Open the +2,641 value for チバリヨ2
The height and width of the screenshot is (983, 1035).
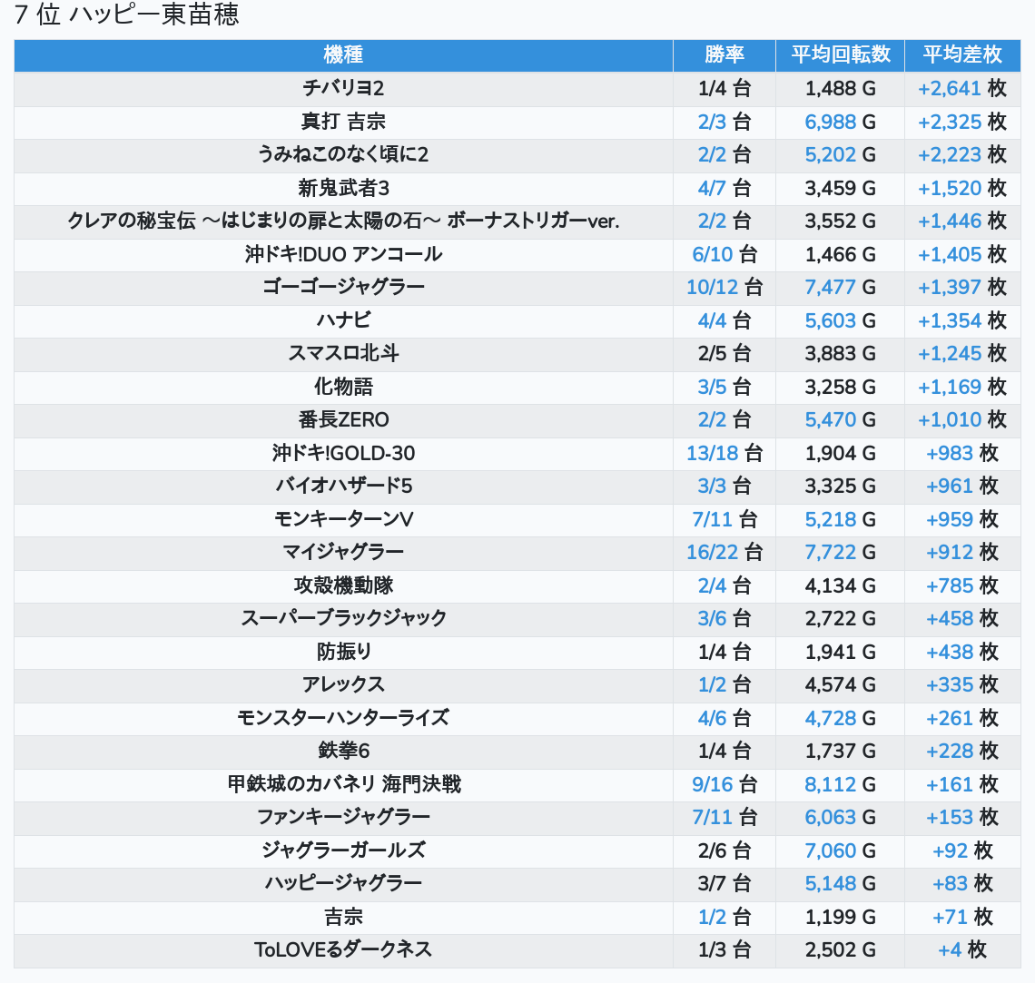[949, 89]
